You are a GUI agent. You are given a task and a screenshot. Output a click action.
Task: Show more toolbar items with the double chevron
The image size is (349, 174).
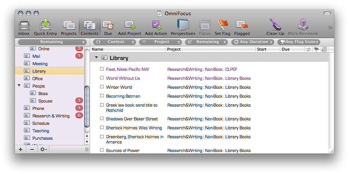(x=330, y=28)
